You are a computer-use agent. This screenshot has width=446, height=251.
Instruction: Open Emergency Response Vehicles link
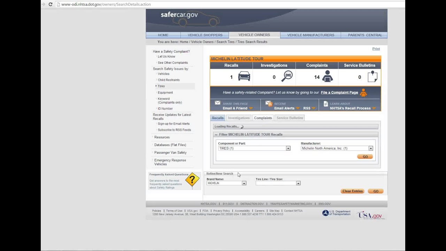tap(170, 162)
